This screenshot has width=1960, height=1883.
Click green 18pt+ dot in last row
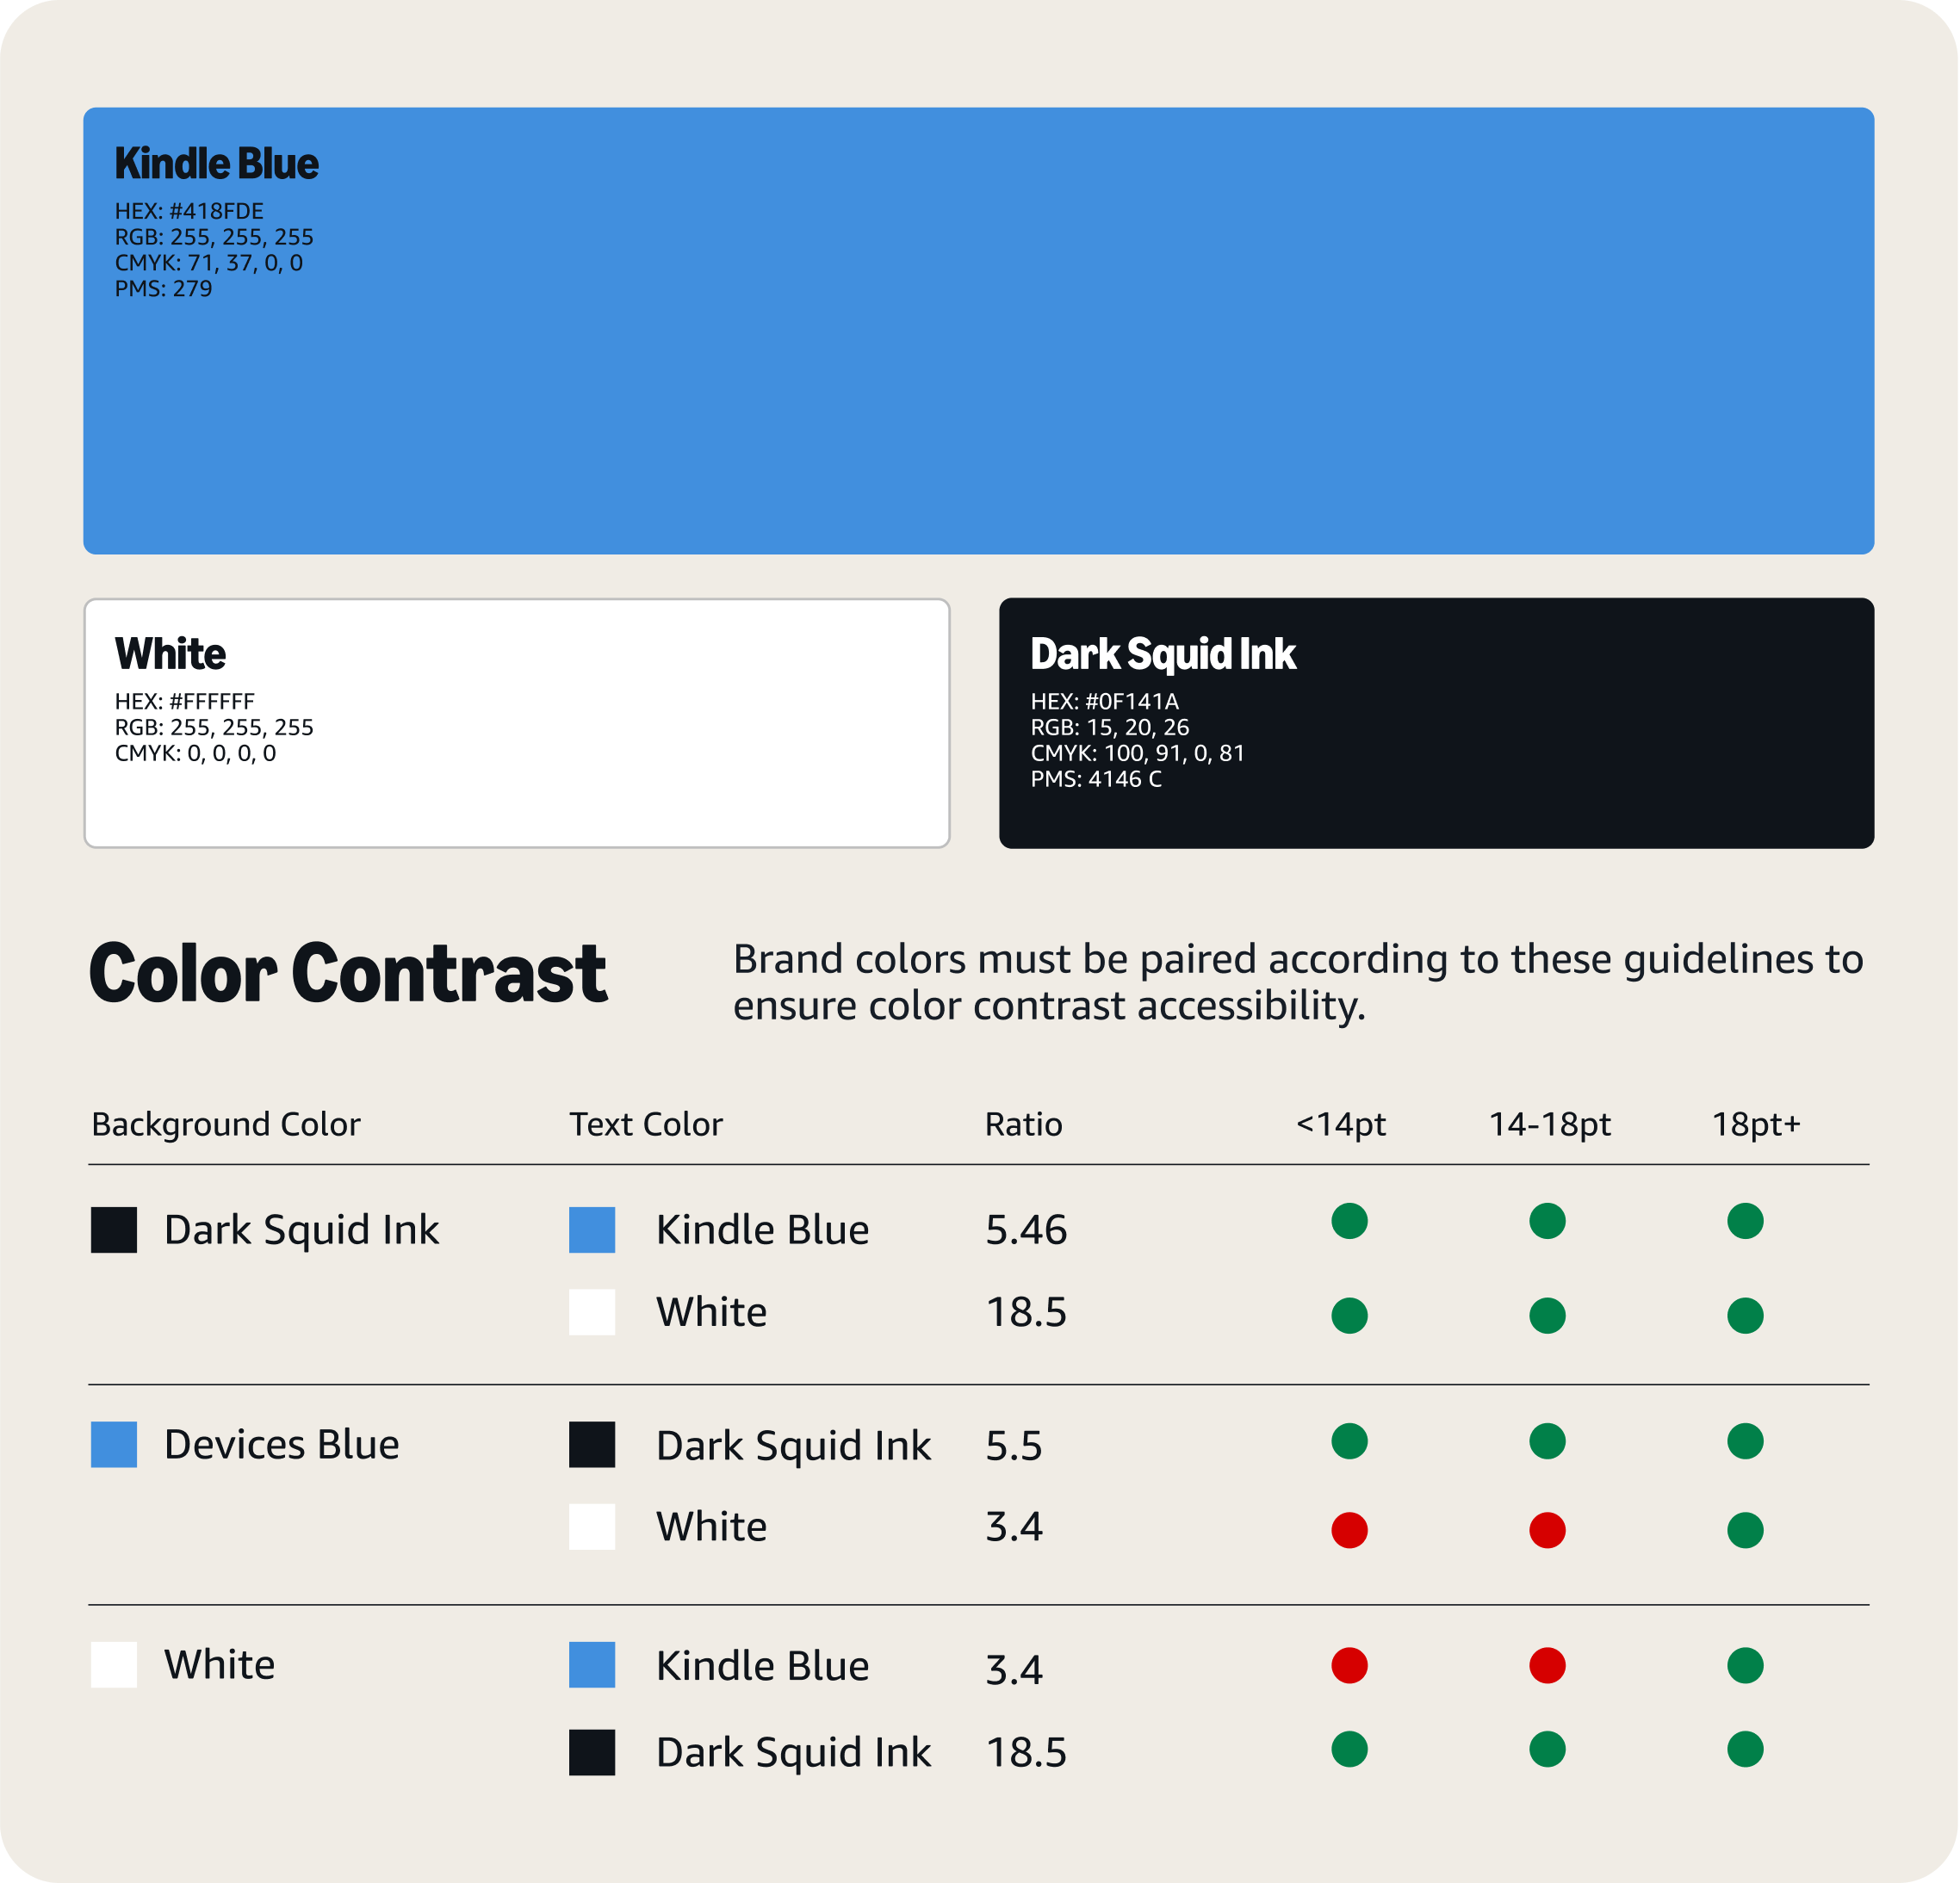(1745, 1749)
